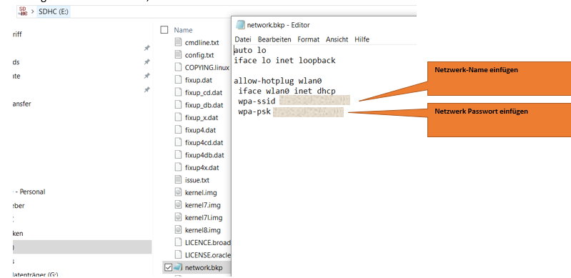The image size is (571, 278).
Task: Select the fixup4.dat file icon
Action: pos(178,130)
